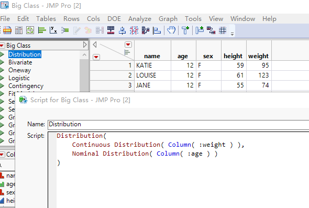Click the blue centered box-and-line toolbar icon
Screen dimensions: 309x208
click(123, 30)
